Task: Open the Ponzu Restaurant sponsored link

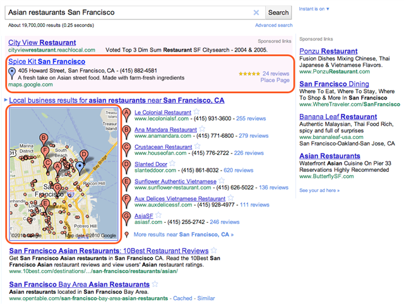Action: click(330, 51)
